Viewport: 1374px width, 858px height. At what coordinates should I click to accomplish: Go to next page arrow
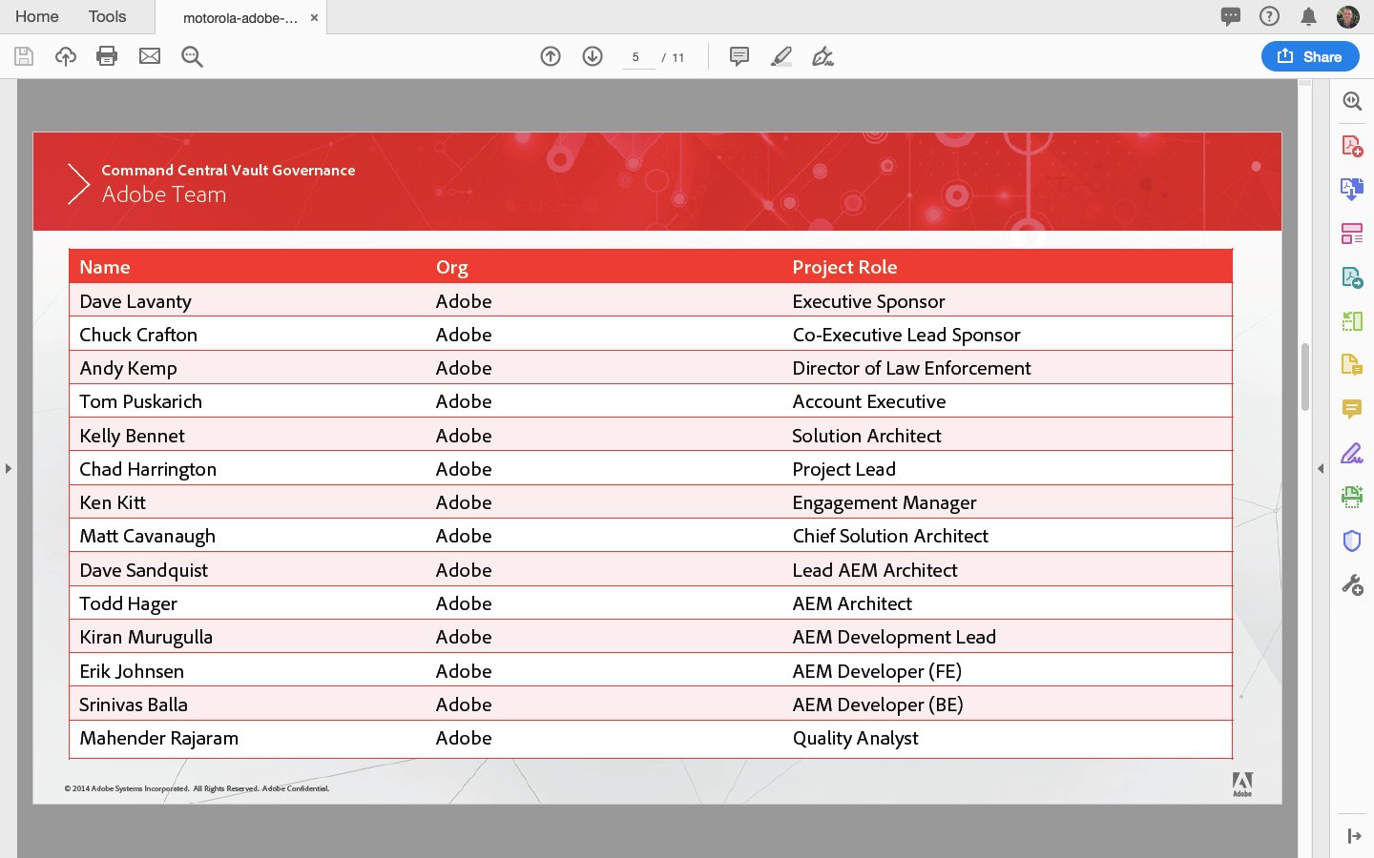click(x=593, y=56)
